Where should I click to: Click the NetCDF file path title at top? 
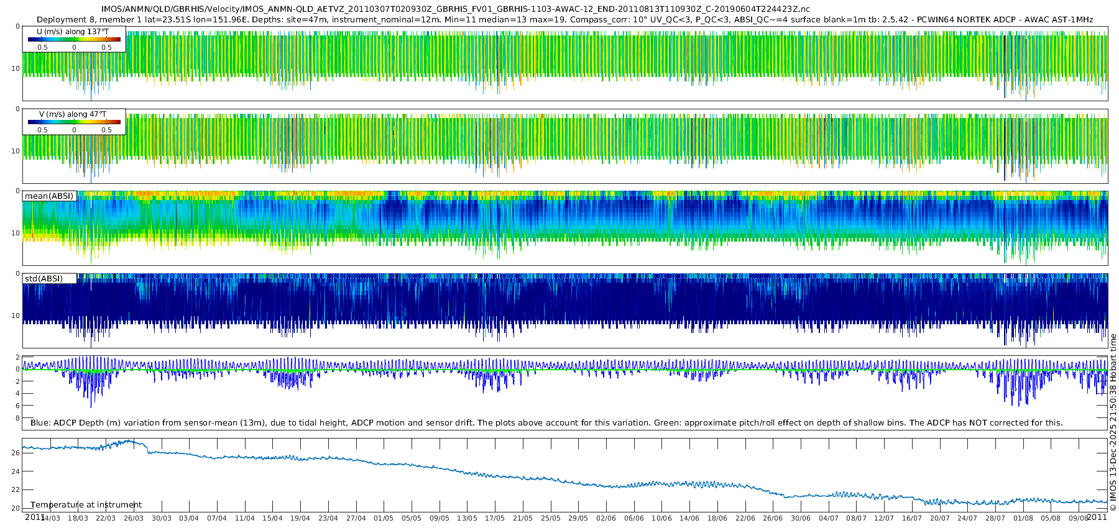(x=455, y=9)
